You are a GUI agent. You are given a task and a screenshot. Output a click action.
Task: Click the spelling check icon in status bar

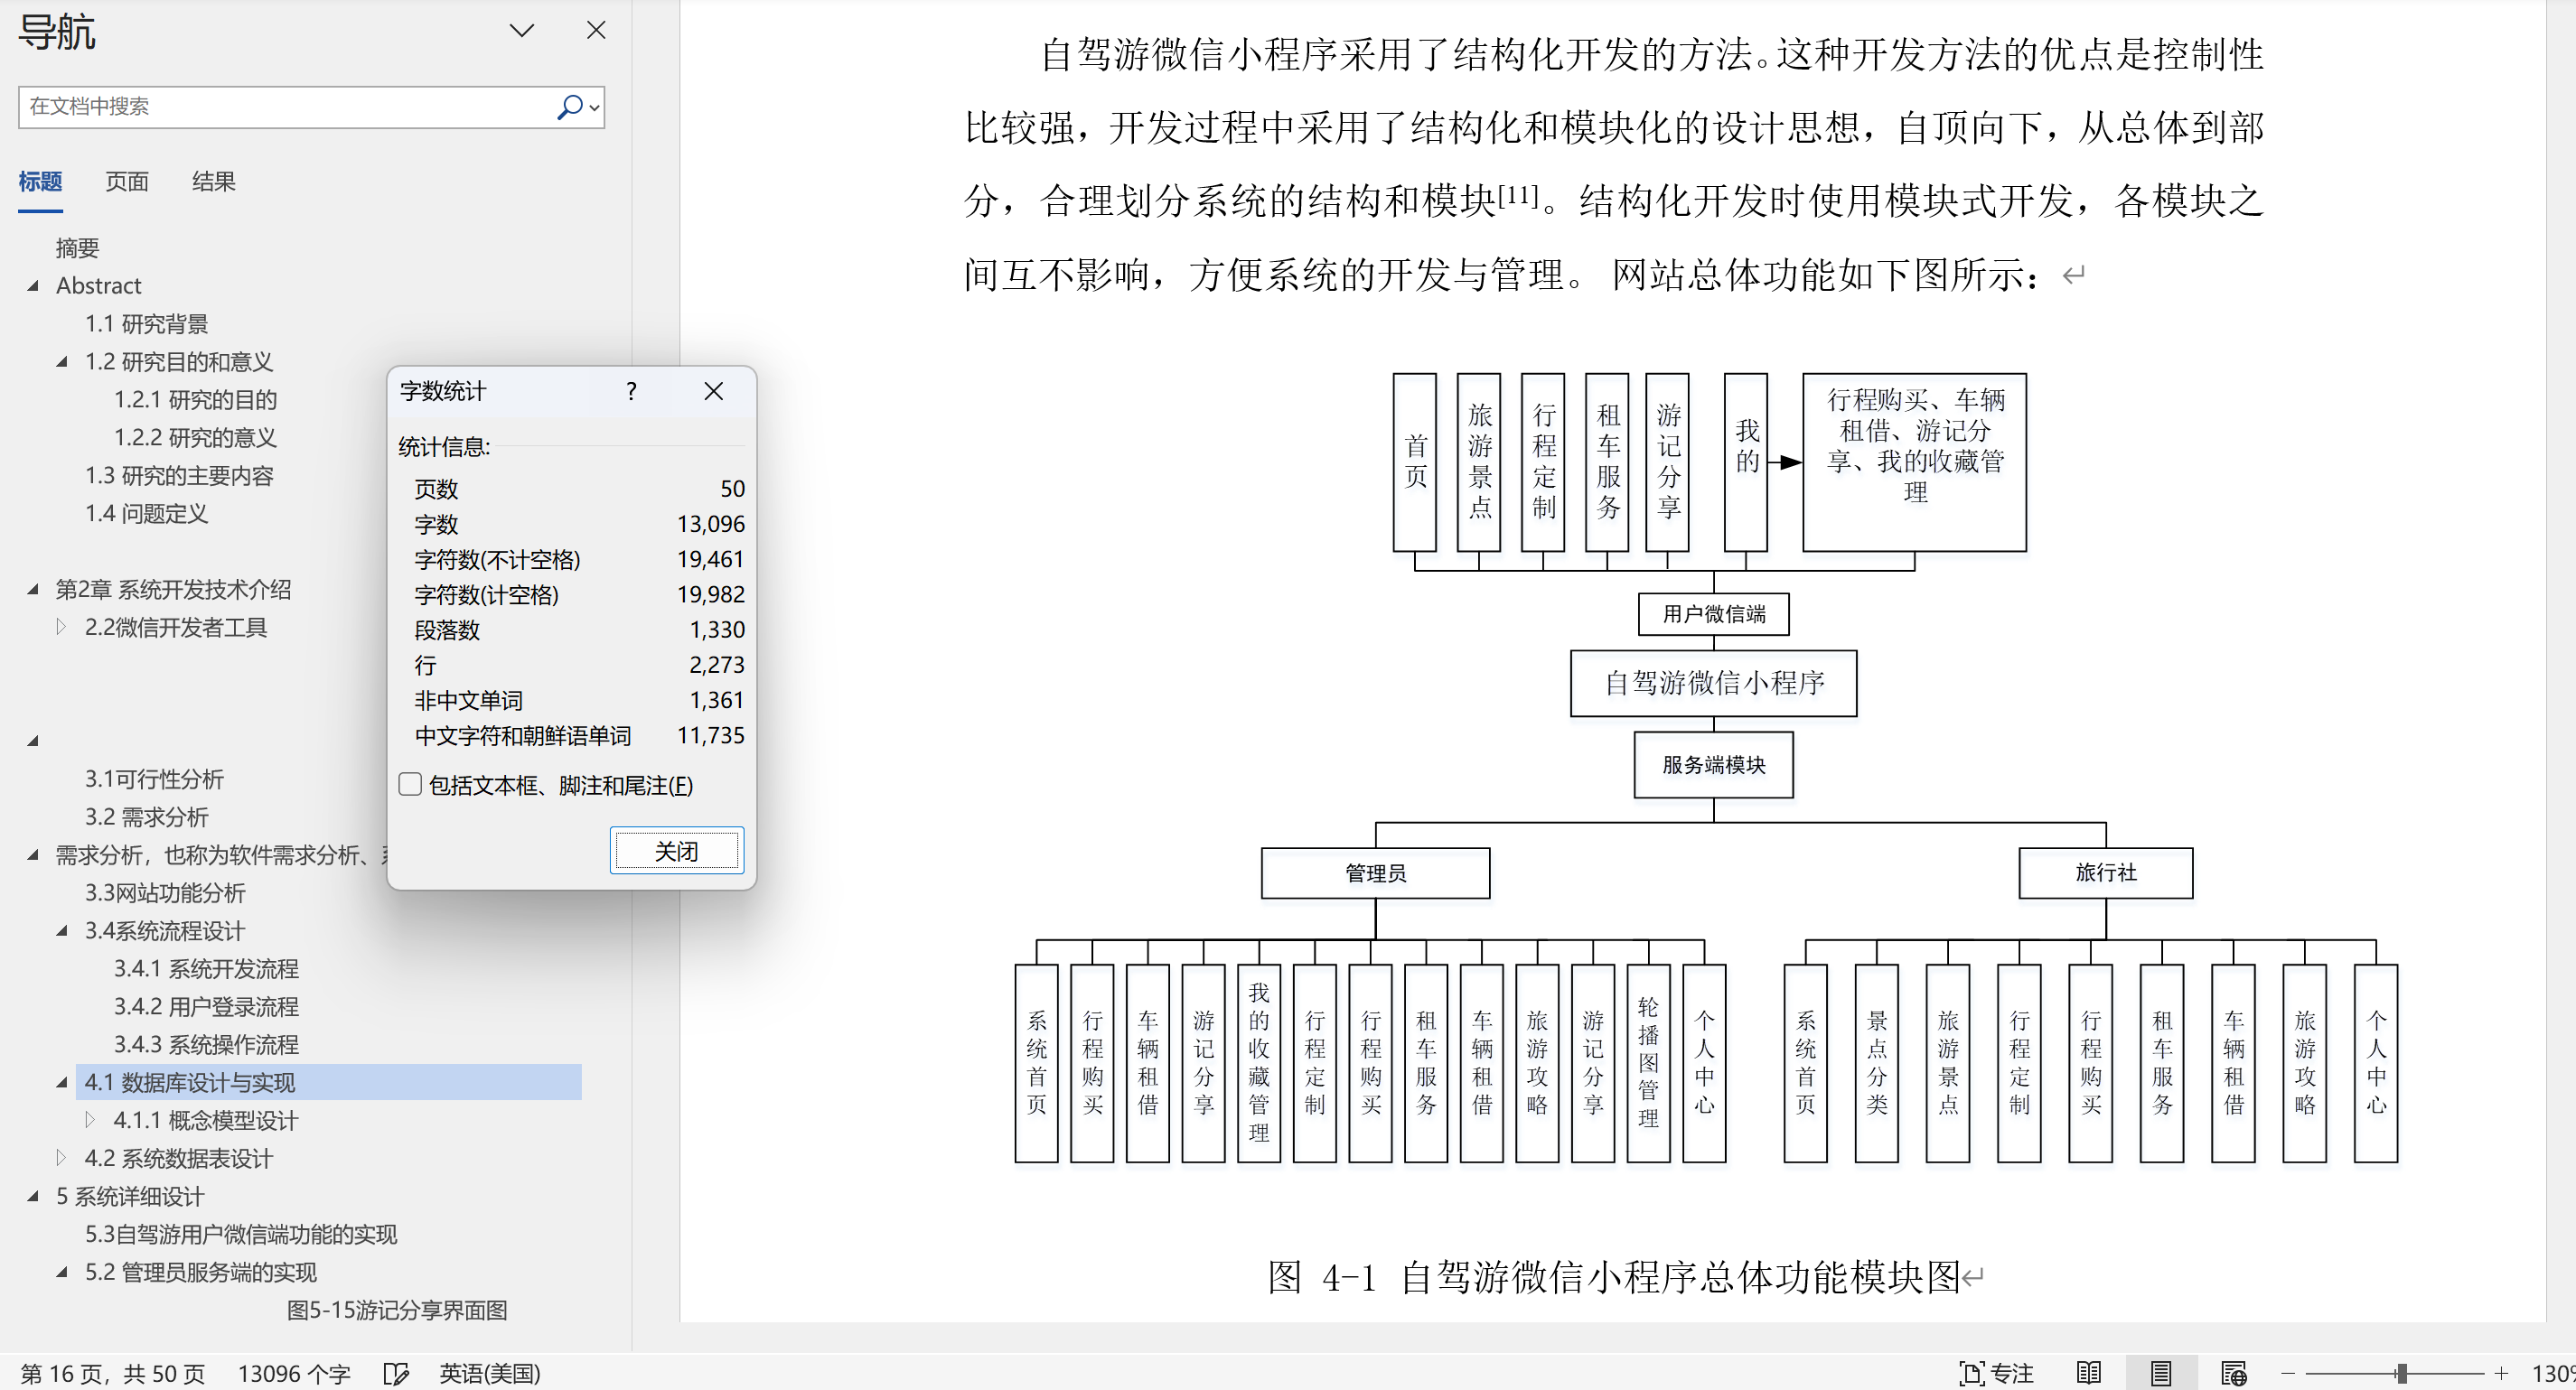(396, 1373)
